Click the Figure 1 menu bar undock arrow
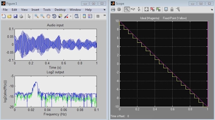 pyautogui.click(x=104, y=9)
